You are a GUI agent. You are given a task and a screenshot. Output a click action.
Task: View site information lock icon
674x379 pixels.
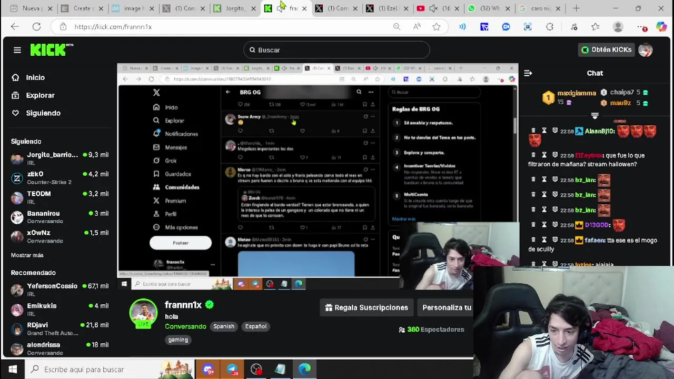point(63,27)
